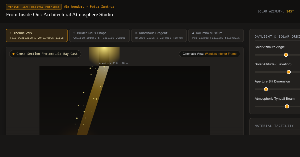Click the Aperture Slit Dimension label
This screenshot has width=300, height=157.
[272, 81]
